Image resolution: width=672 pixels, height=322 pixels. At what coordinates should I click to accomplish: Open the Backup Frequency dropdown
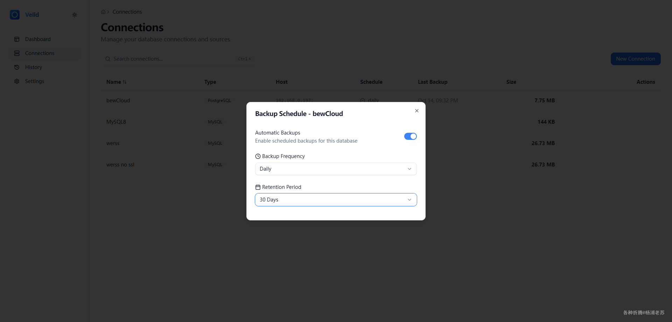coord(336,169)
